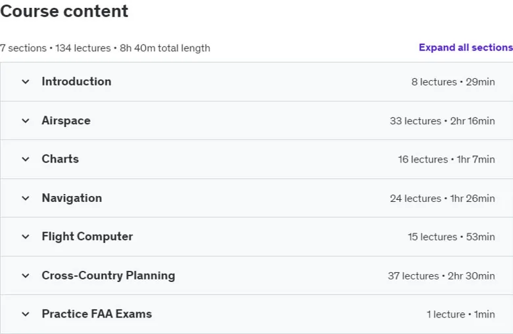Viewport: 513px width, 334px height.
Task: Expand the Practice FAA Exams heading
Action: click(97, 314)
